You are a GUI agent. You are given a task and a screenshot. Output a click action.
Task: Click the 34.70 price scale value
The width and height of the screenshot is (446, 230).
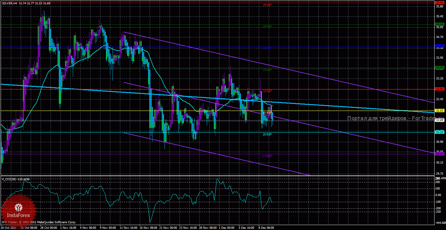439,37
